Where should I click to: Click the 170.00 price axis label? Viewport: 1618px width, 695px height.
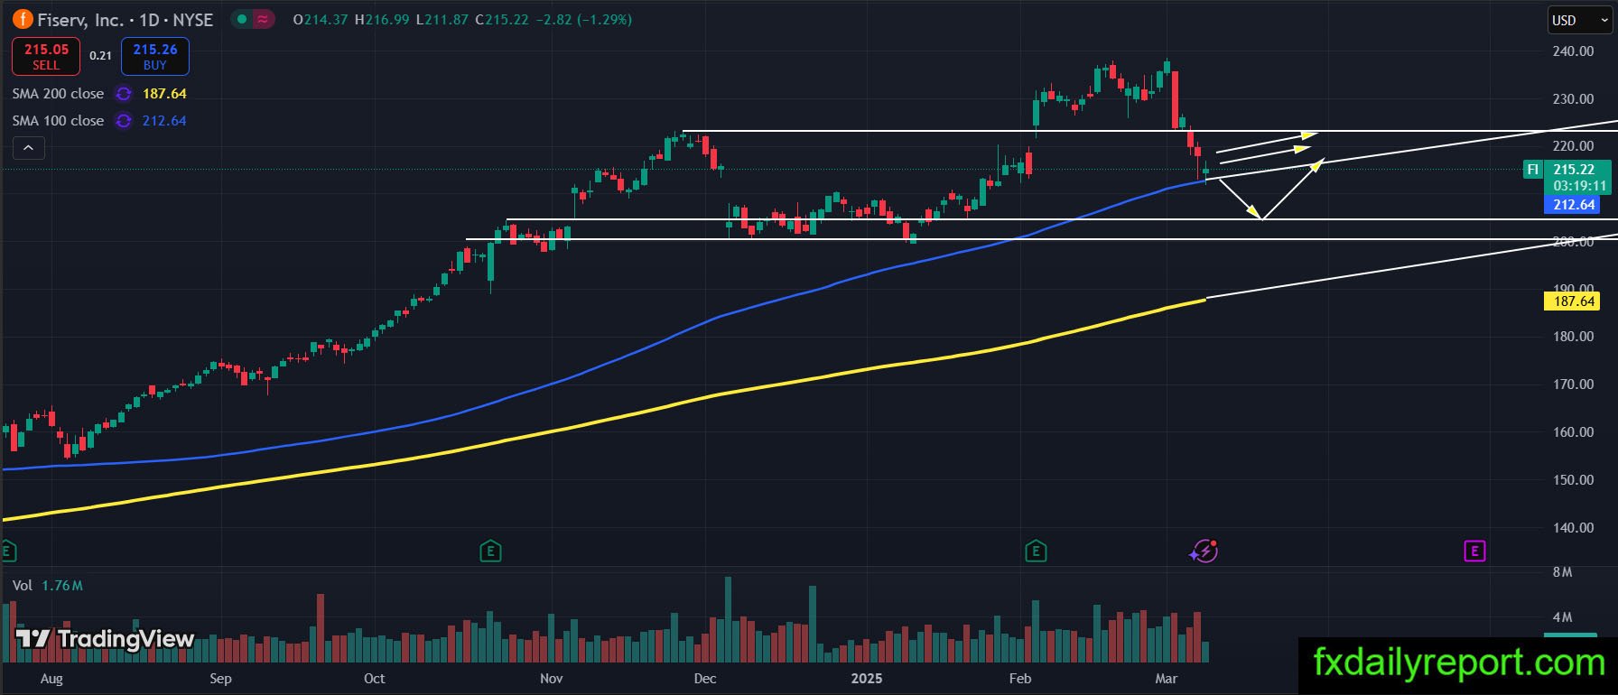(1573, 385)
